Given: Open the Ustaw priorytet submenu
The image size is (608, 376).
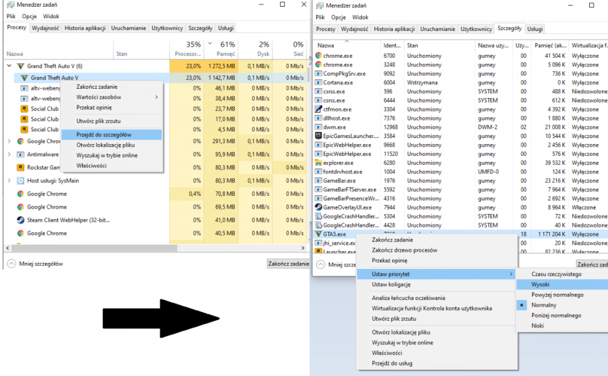Looking at the screenshot, I should pos(436,274).
